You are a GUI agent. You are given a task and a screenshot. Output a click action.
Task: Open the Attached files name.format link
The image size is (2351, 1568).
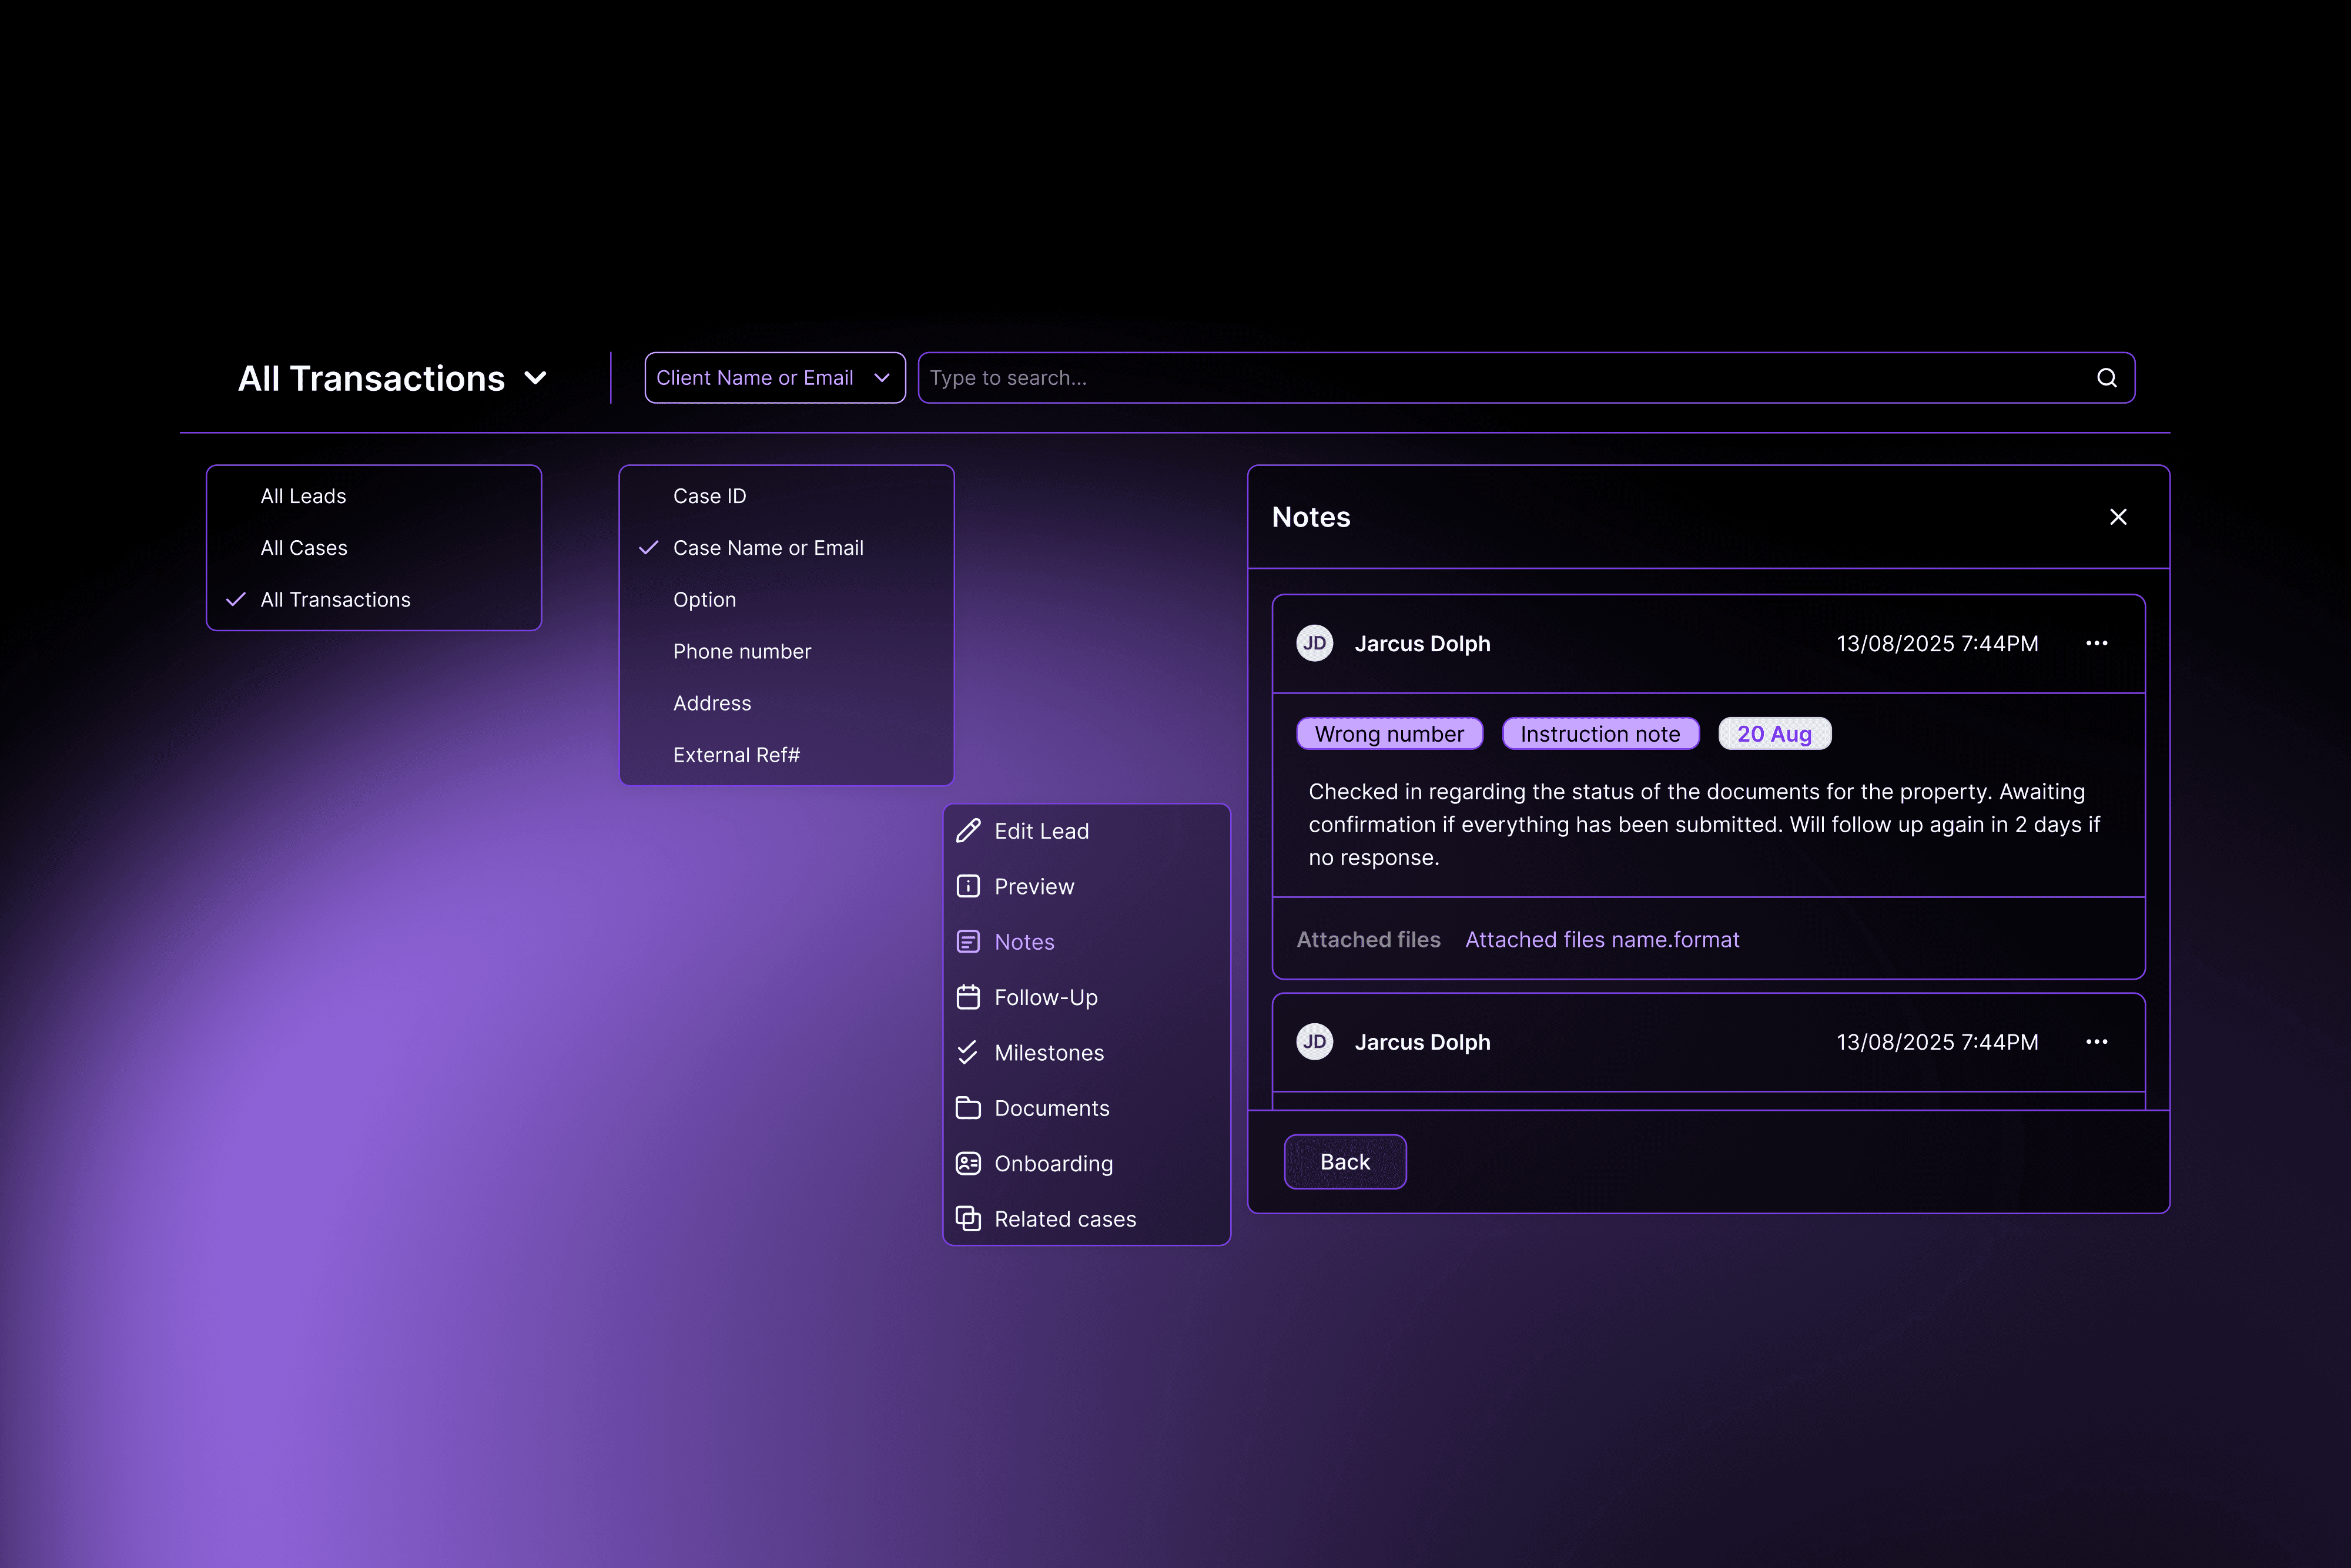pos(1602,940)
